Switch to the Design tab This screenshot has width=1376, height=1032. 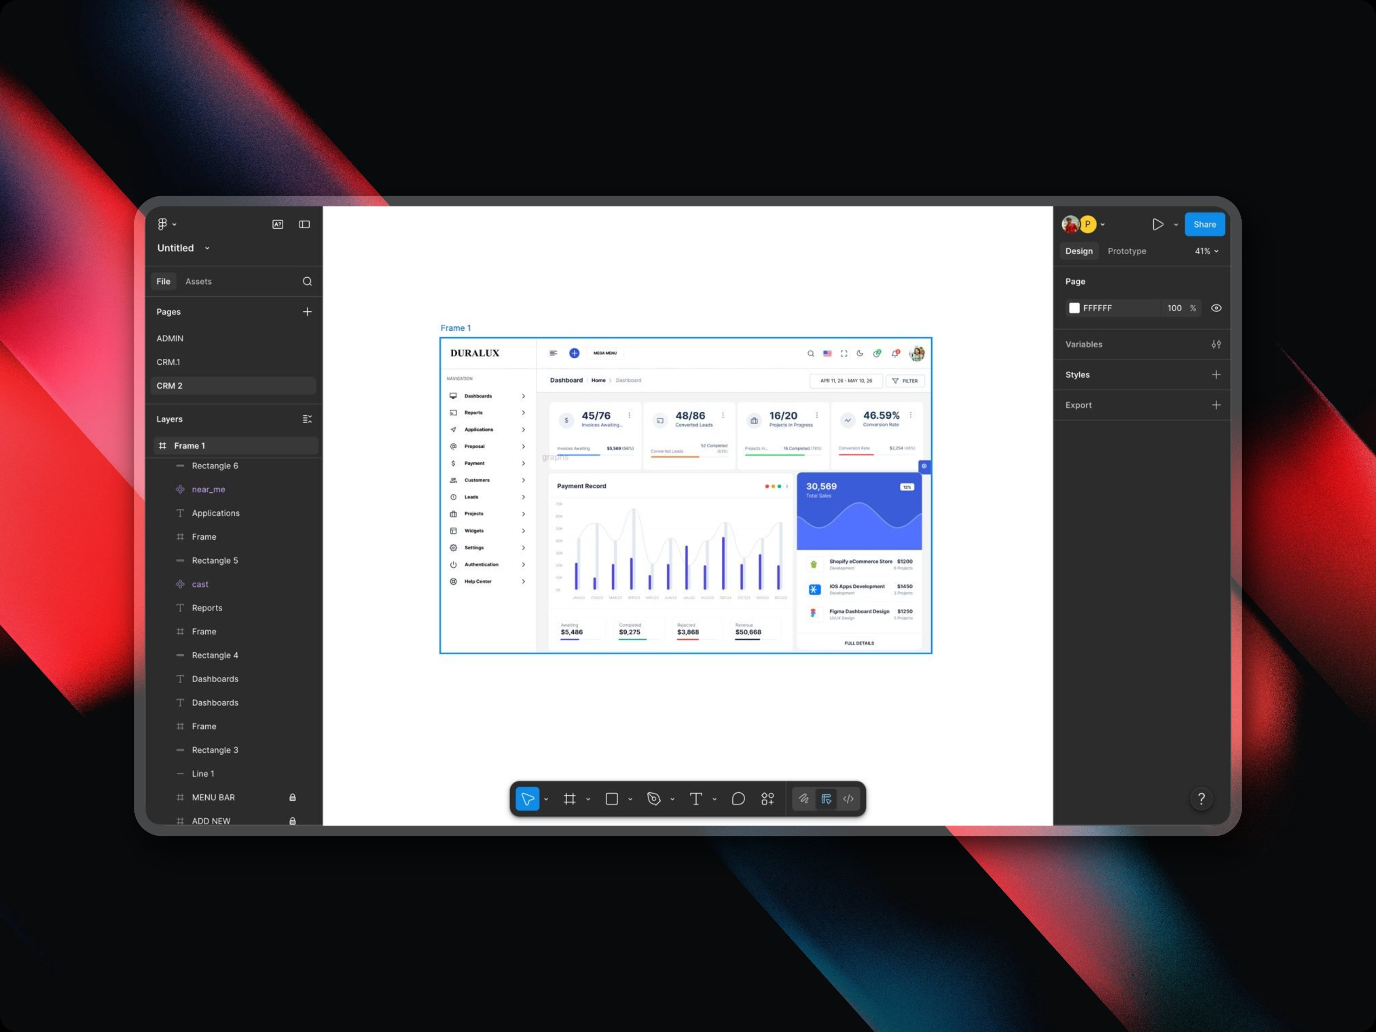(x=1079, y=251)
